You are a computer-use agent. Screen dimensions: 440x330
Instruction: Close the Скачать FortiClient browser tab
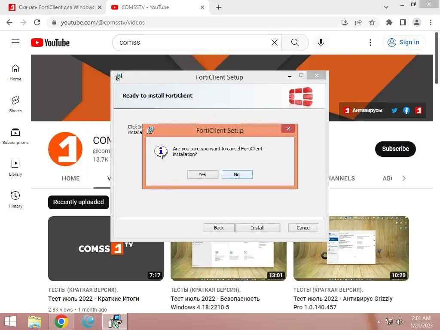tap(100, 7)
